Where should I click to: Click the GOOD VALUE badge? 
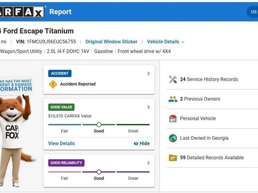61,107
